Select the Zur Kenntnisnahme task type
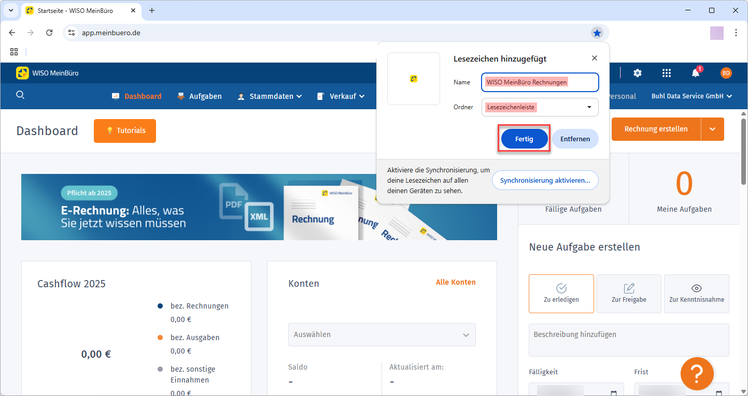The height and width of the screenshot is (396, 748). 697,294
